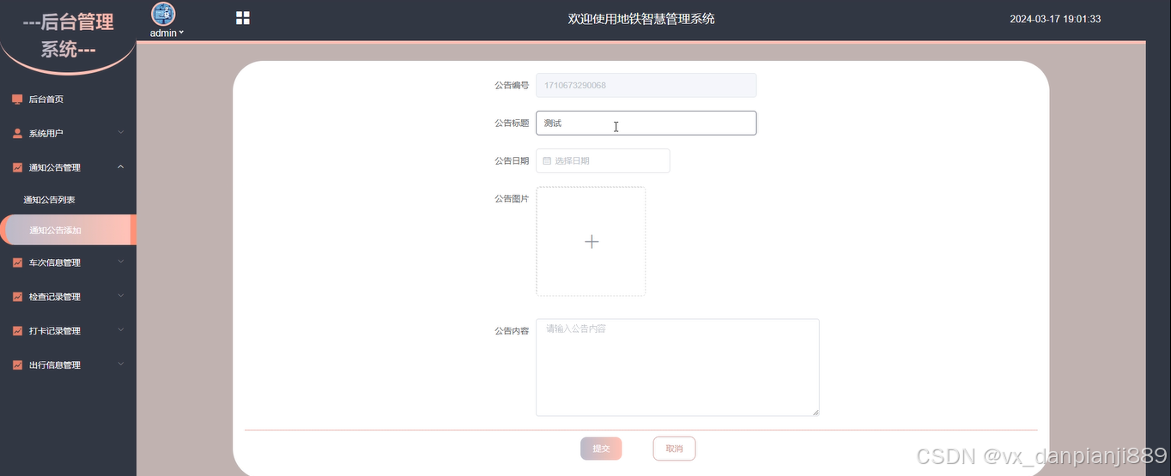Click the 后台首页 monitor icon

click(x=17, y=99)
